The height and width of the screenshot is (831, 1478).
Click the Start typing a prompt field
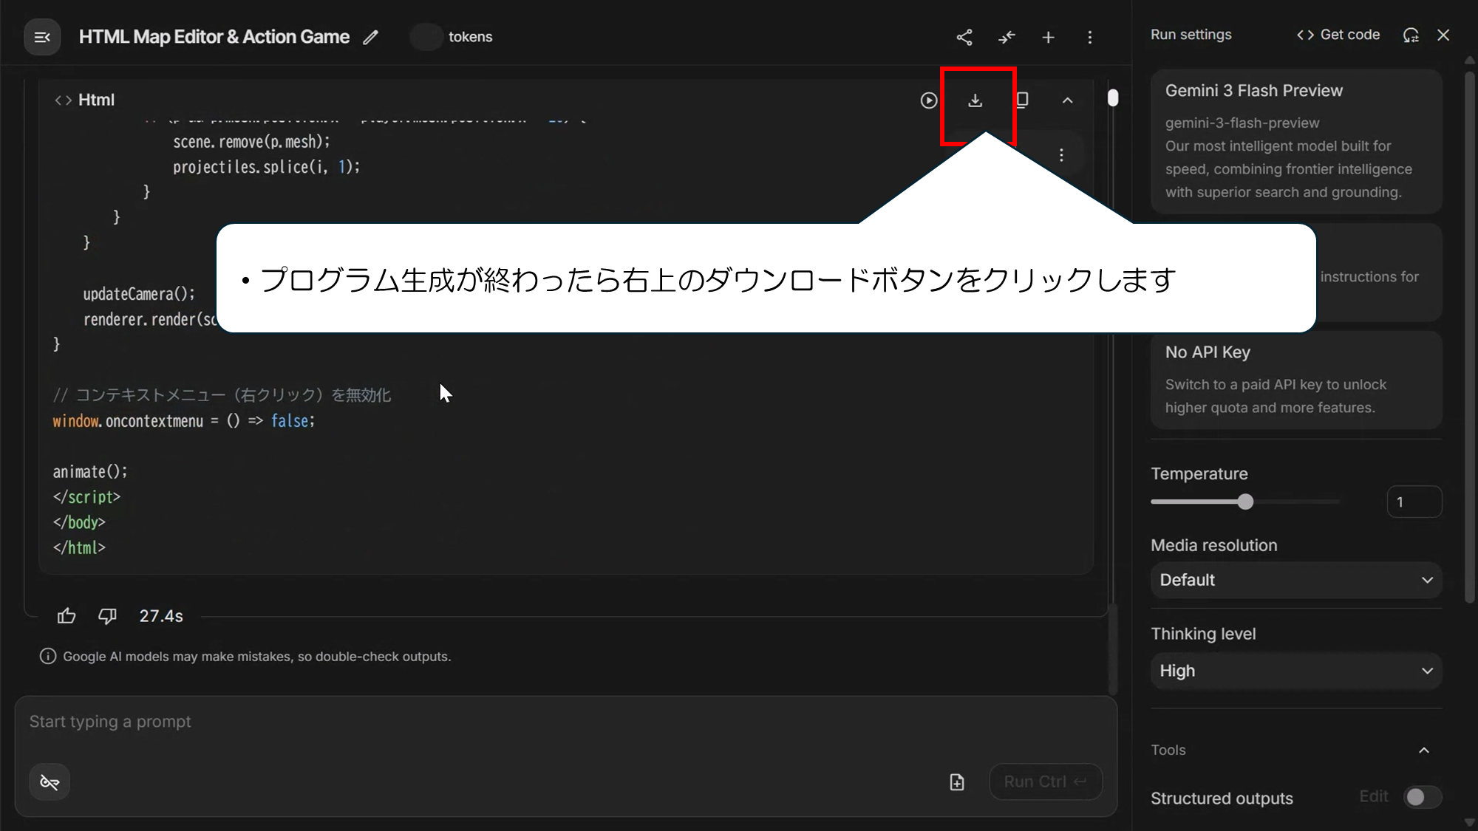pyautogui.click(x=488, y=722)
